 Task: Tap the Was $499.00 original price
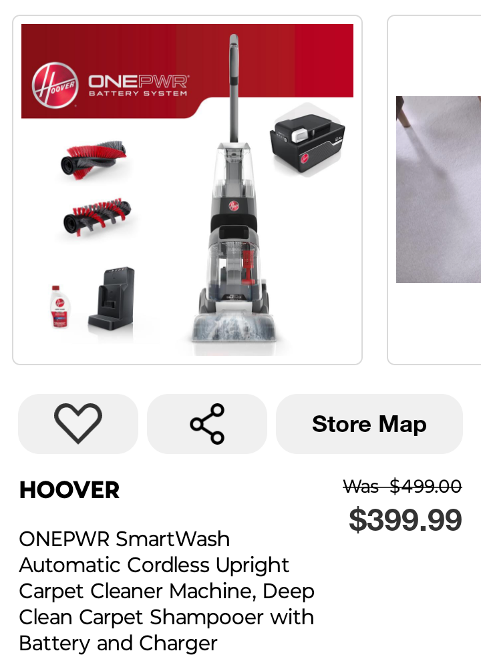(402, 486)
